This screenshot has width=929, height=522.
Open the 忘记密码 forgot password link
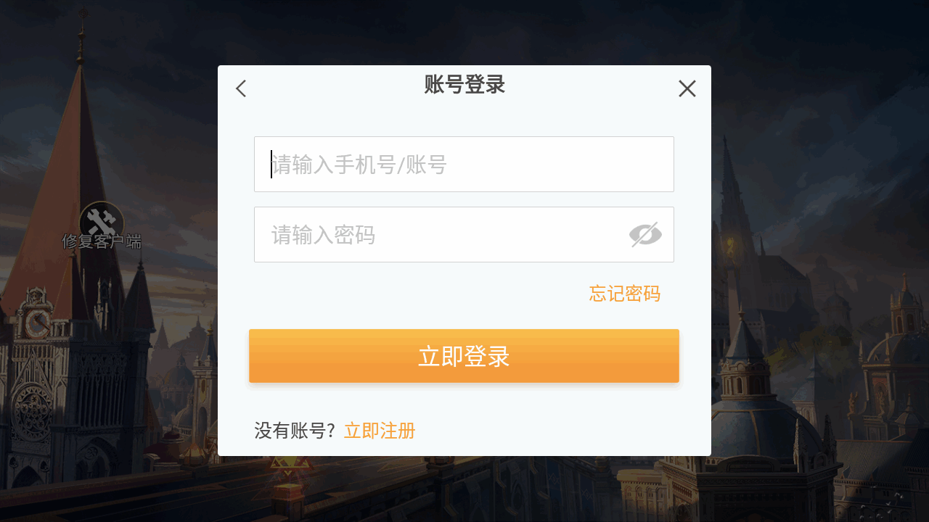point(625,294)
